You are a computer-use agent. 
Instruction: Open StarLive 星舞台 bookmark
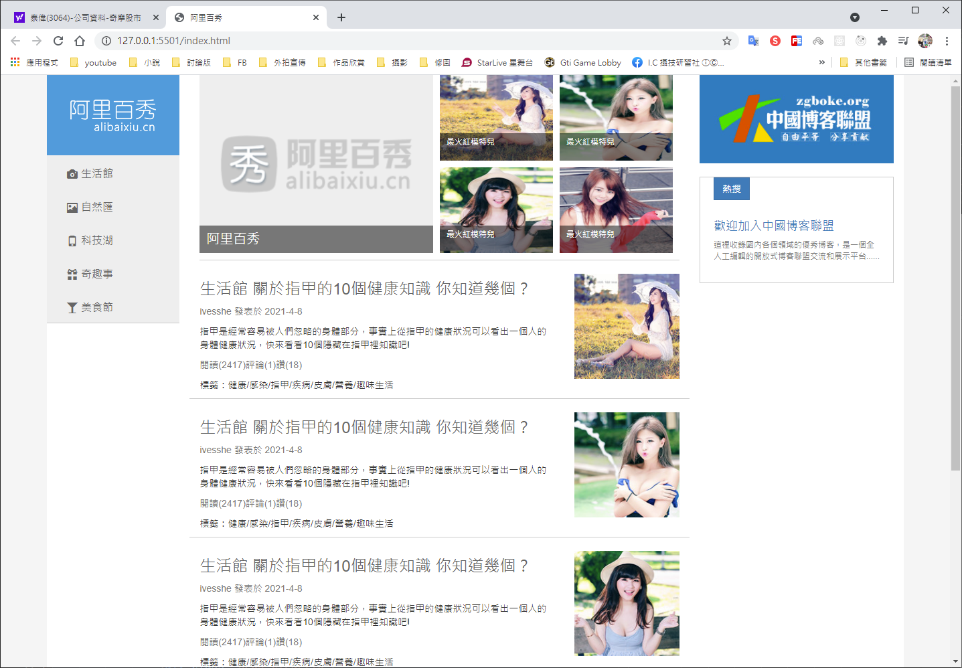497,62
